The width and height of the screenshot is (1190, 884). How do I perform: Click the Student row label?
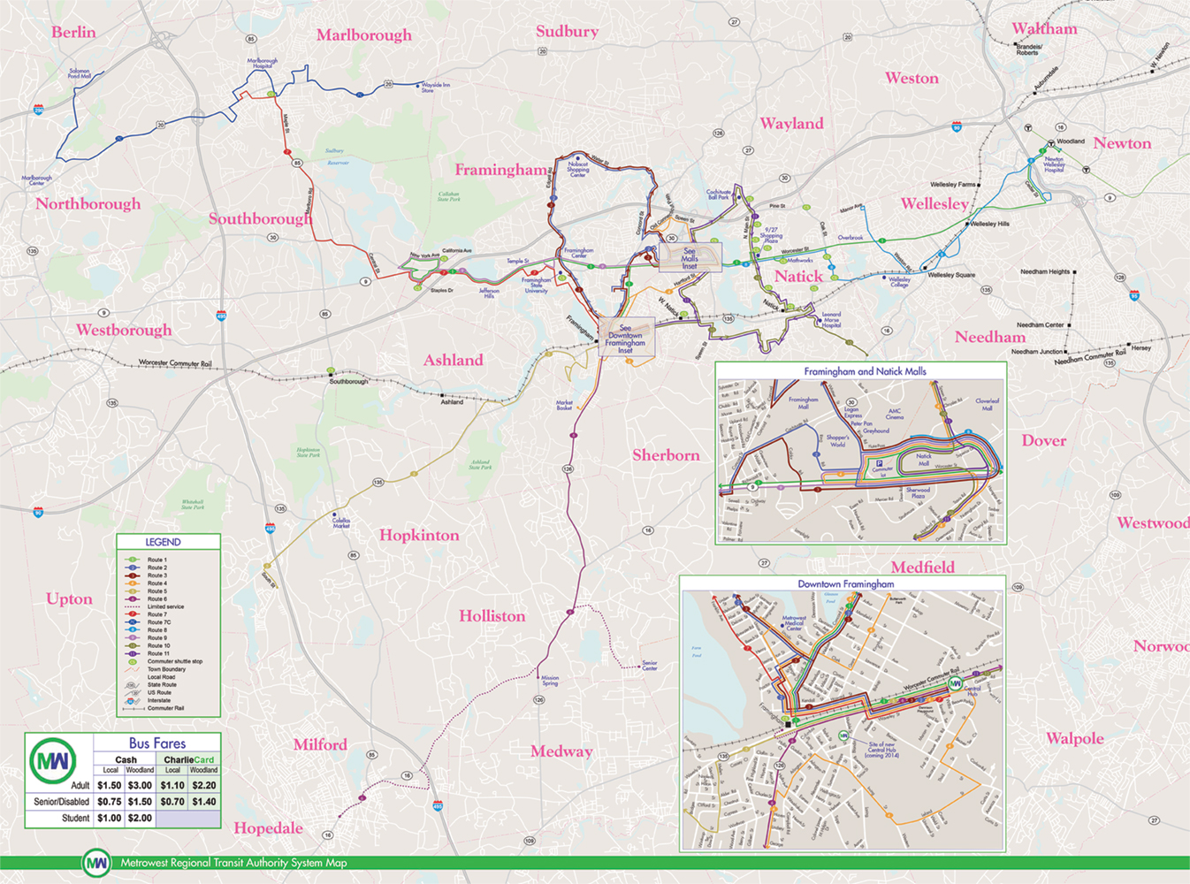click(x=76, y=818)
